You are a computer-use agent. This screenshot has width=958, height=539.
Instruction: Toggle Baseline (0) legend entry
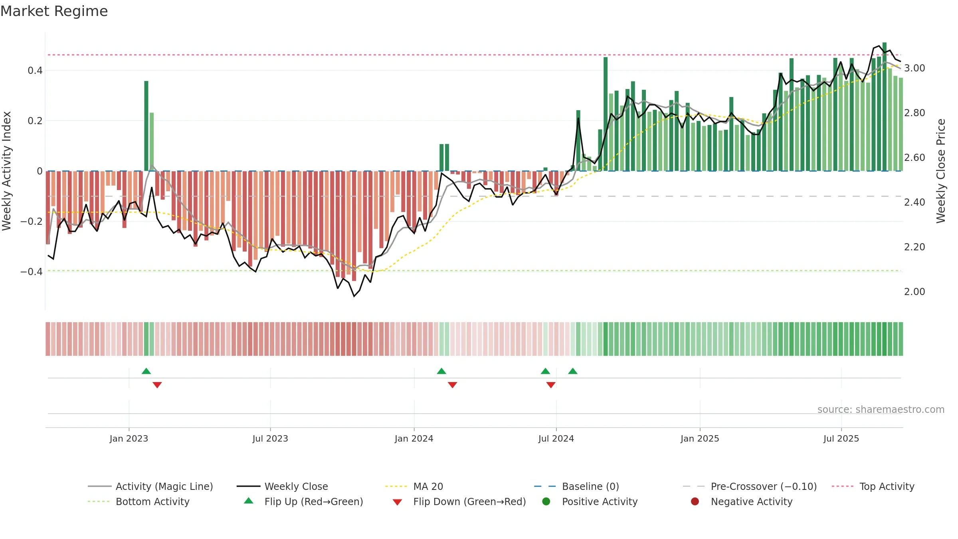[576, 486]
